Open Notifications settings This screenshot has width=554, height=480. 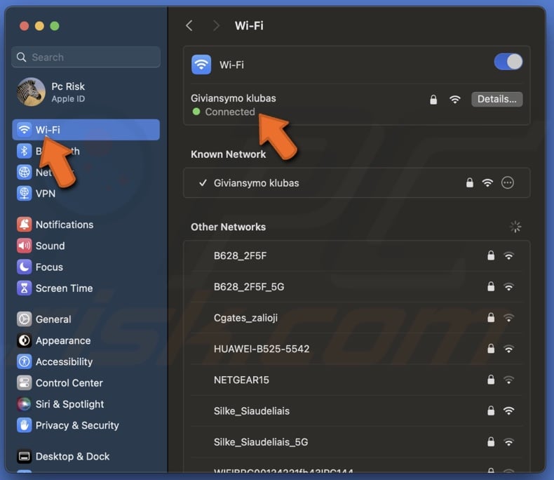[x=55, y=225]
